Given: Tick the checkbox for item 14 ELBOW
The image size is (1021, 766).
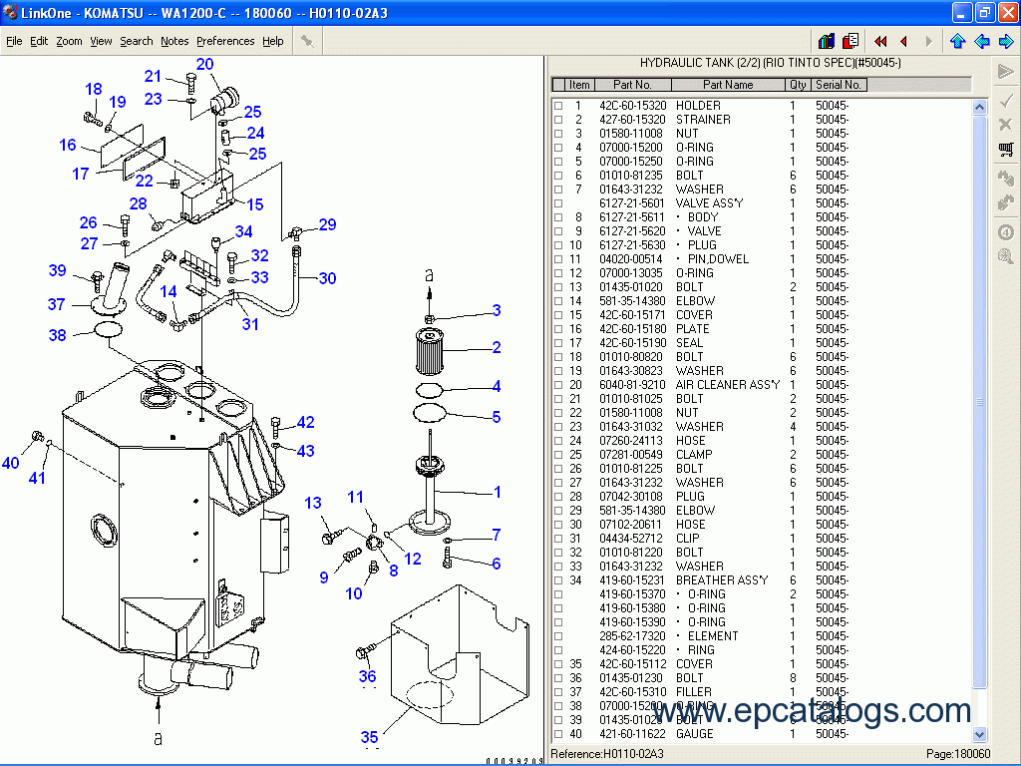Looking at the screenshot, I should pyautogui.click(x=558, y=301).
